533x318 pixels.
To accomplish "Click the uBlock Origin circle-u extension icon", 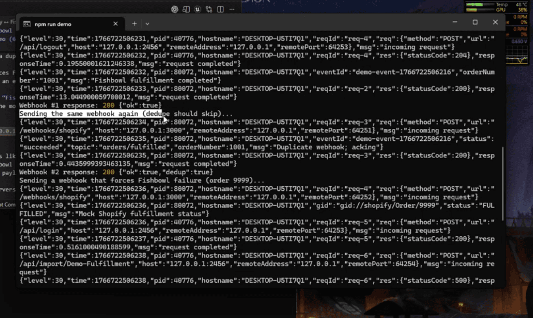I will point(197,9).
